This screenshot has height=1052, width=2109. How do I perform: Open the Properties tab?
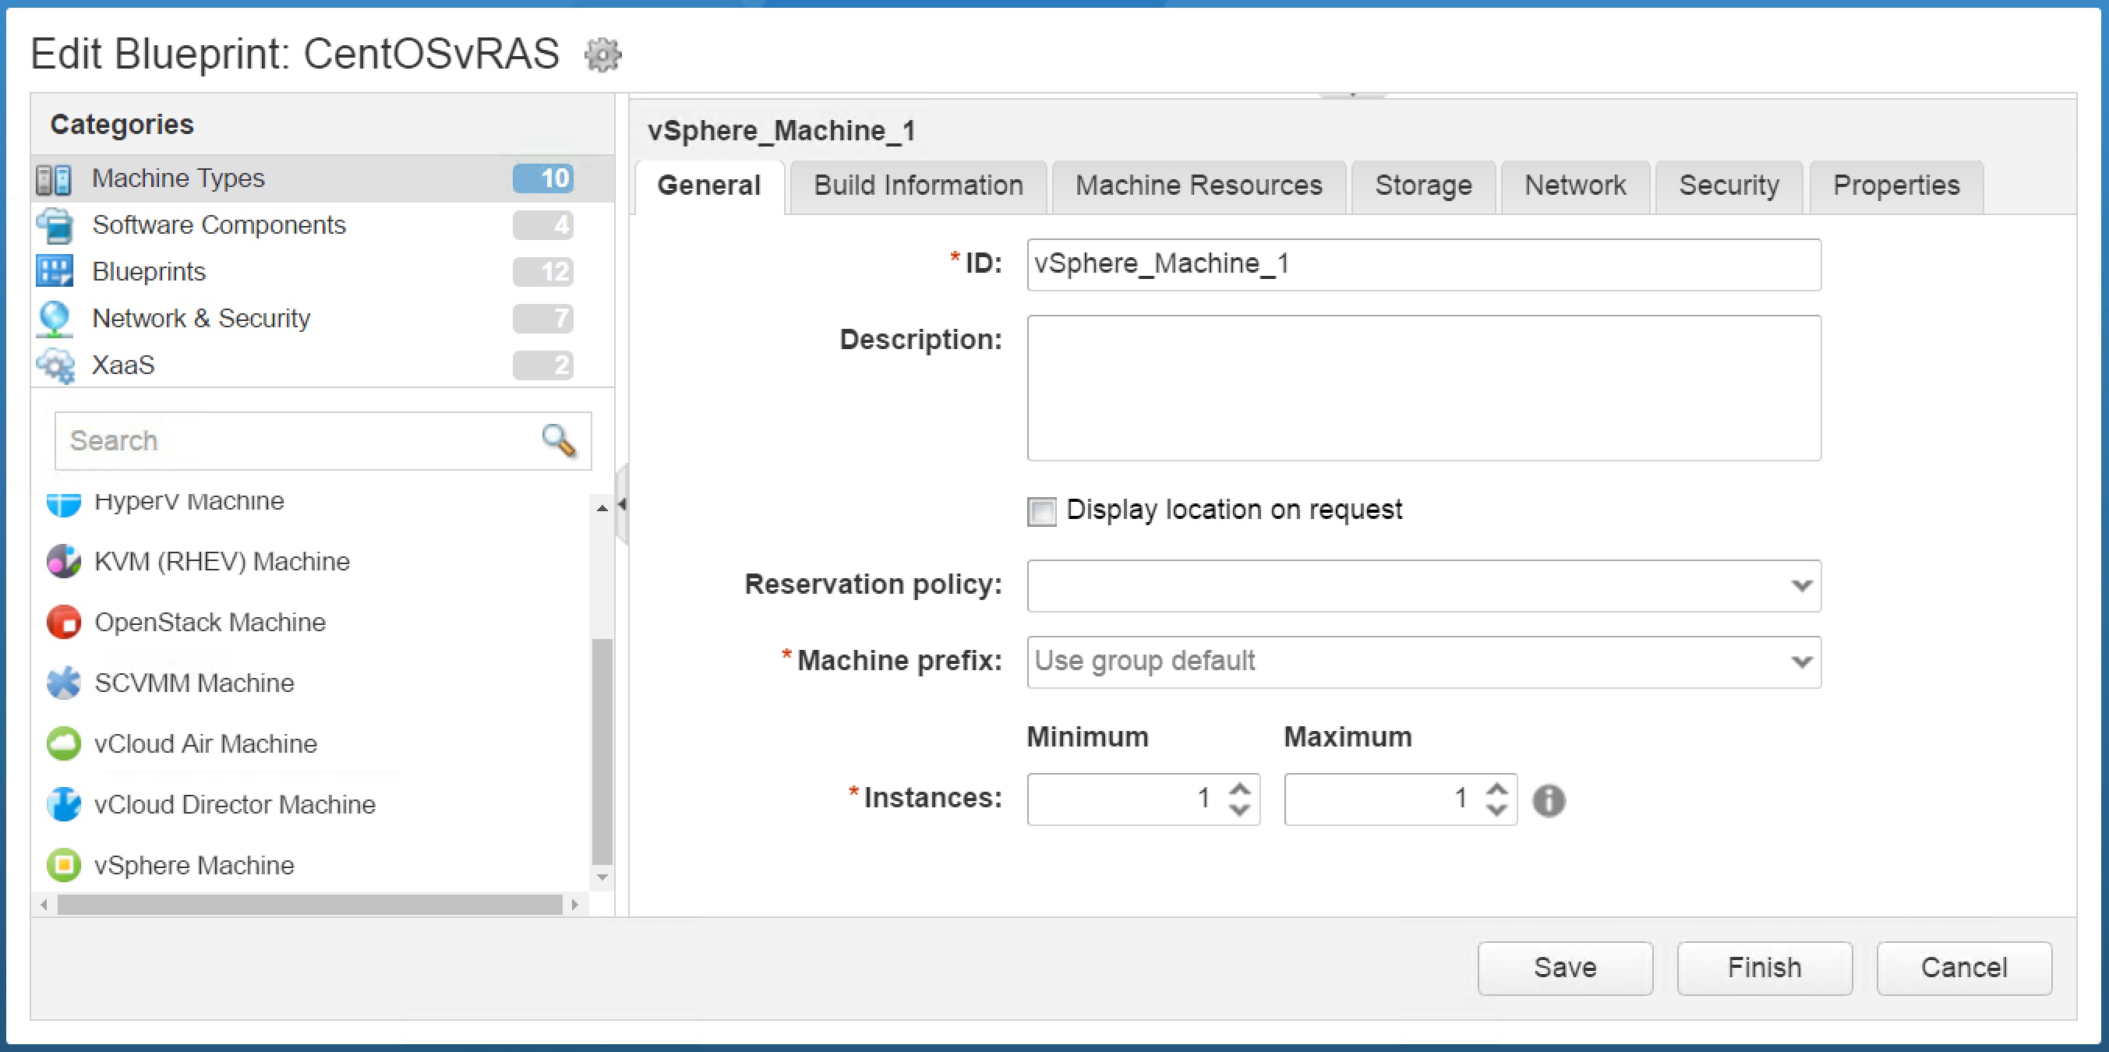pyautogui.click(x=1896, y=187)
